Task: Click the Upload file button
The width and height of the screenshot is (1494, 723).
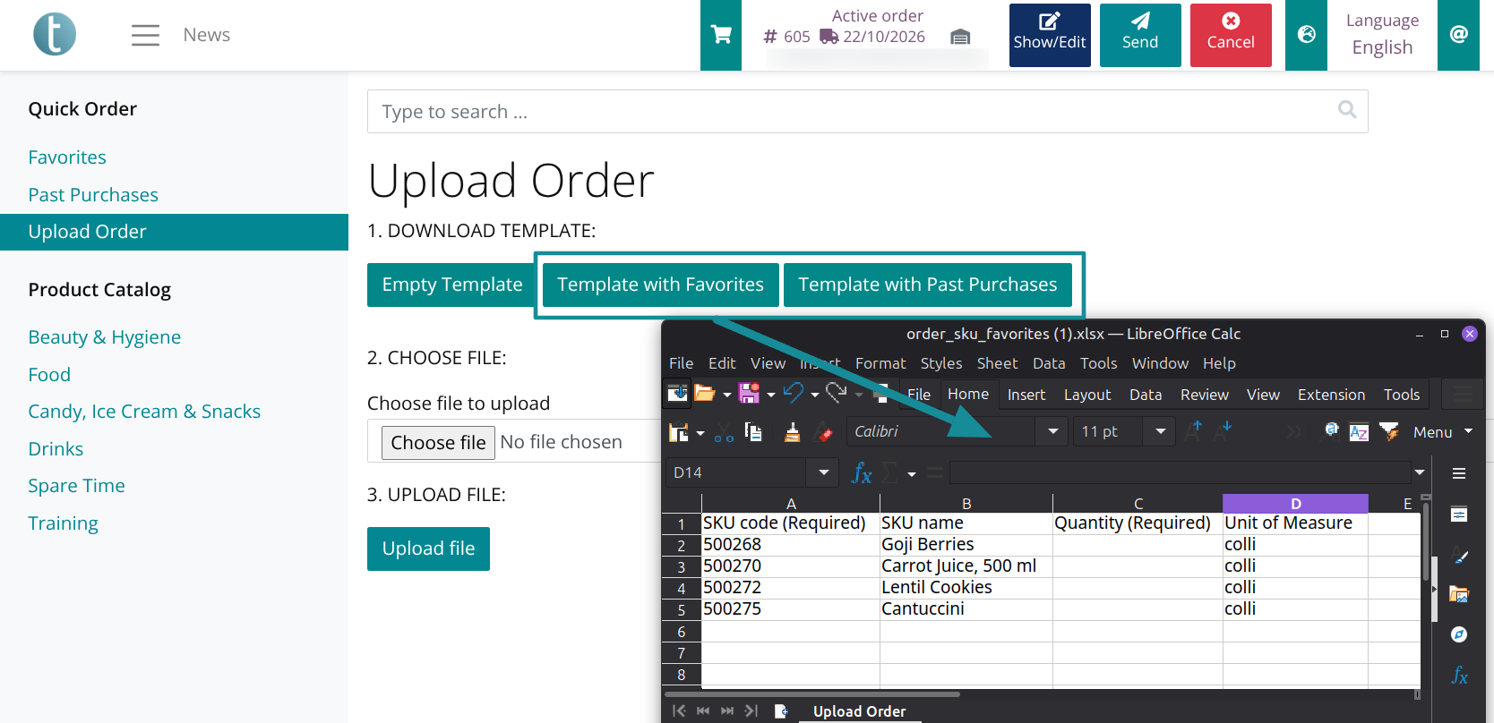Action: click(x=428, y=549)
